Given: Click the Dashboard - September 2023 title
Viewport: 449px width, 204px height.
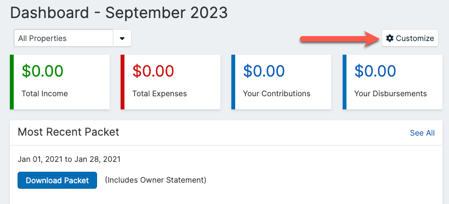Looking at the screenshot, I should pyautogui.click(x=119, y=13).
